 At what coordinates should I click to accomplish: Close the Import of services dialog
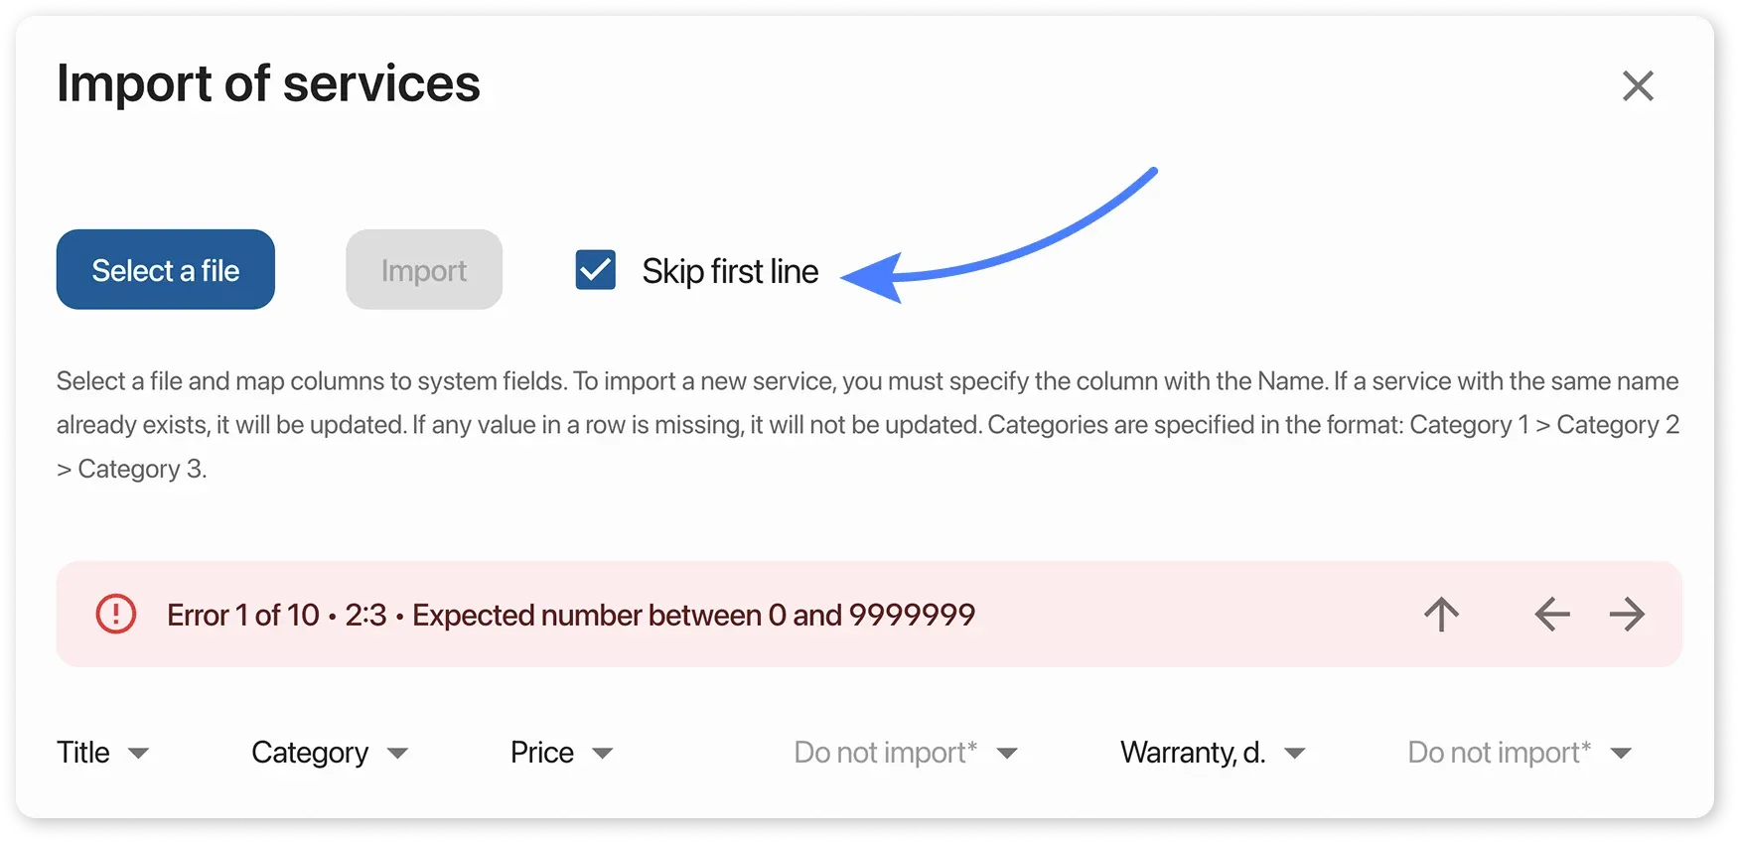point(1638,85)
